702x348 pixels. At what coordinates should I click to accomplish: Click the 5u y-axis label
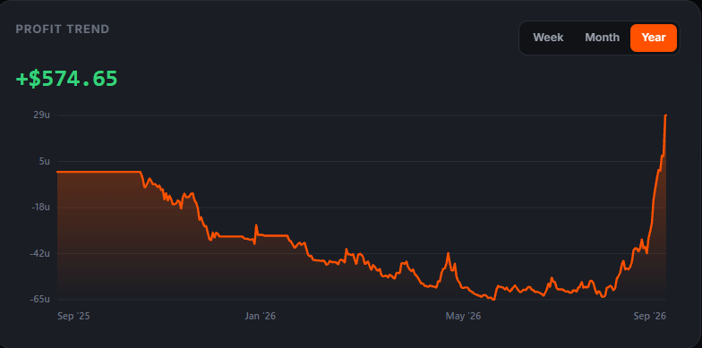44,161
